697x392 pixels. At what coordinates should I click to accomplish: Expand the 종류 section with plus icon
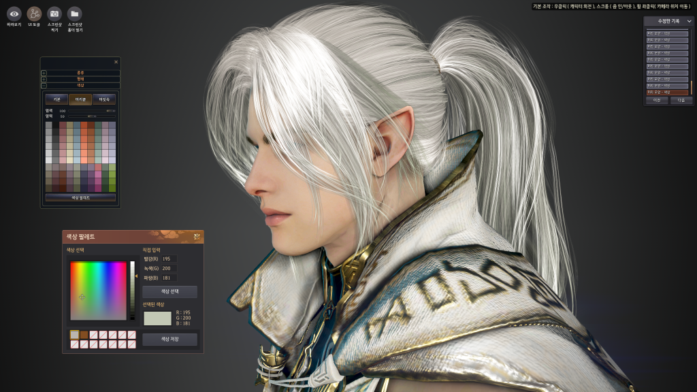[44, 72]
